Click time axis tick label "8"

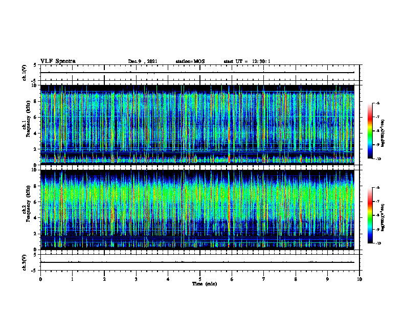tap(296, 279)
